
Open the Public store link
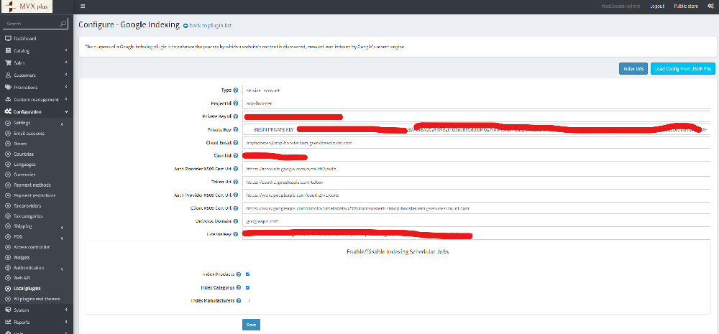(x=686, y=6)
